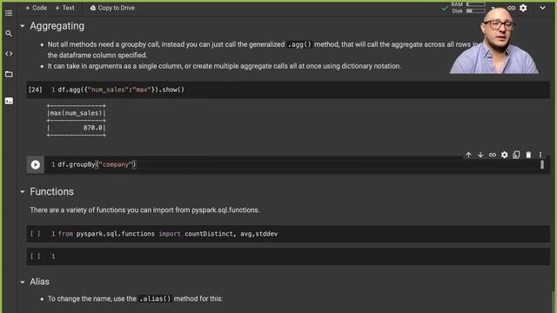Click the code cell's vertical scrollbar handle
557x313 pixels.
542,164
